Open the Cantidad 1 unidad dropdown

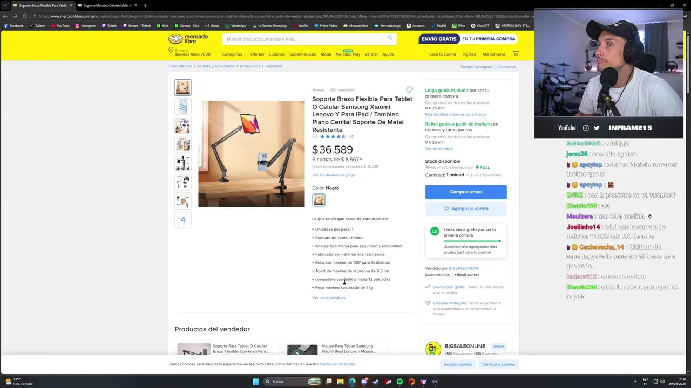(x=457, y=175)
